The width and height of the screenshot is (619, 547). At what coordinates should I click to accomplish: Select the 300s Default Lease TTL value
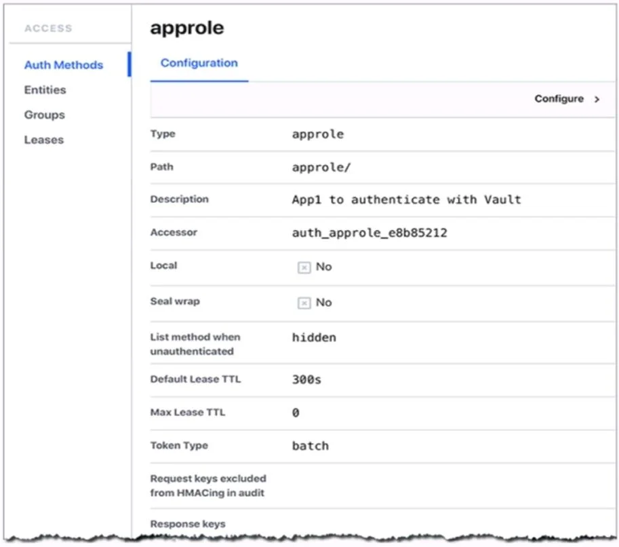point(306,380)
